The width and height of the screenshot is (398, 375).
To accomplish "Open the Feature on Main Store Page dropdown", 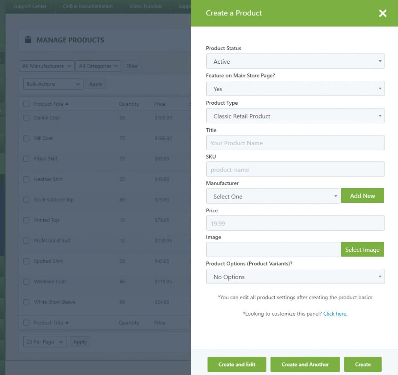I will click(x=295, y=88).
